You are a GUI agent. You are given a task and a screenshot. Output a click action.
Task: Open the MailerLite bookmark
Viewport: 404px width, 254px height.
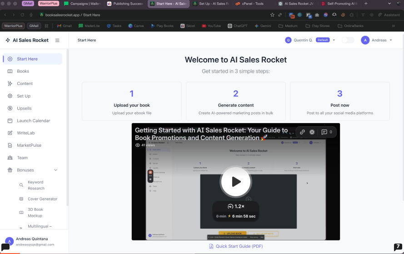[89, 26]
